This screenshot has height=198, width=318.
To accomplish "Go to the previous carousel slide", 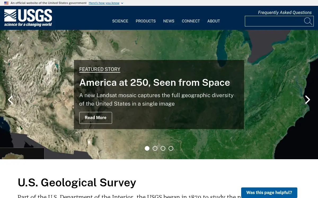I will (10, 100).
